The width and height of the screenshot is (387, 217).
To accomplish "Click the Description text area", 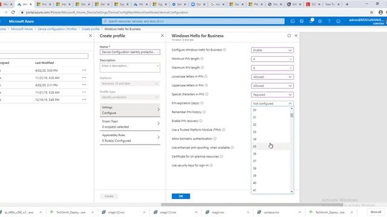I will (x=130, y=68).
